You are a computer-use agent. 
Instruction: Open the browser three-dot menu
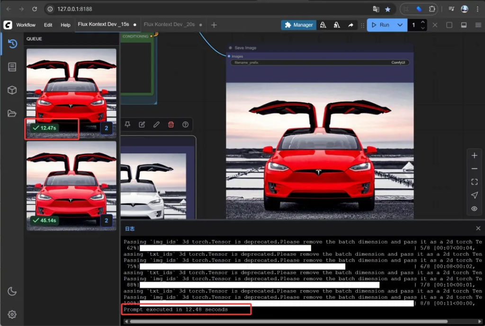pyautogui.click(x=477, y=9)
